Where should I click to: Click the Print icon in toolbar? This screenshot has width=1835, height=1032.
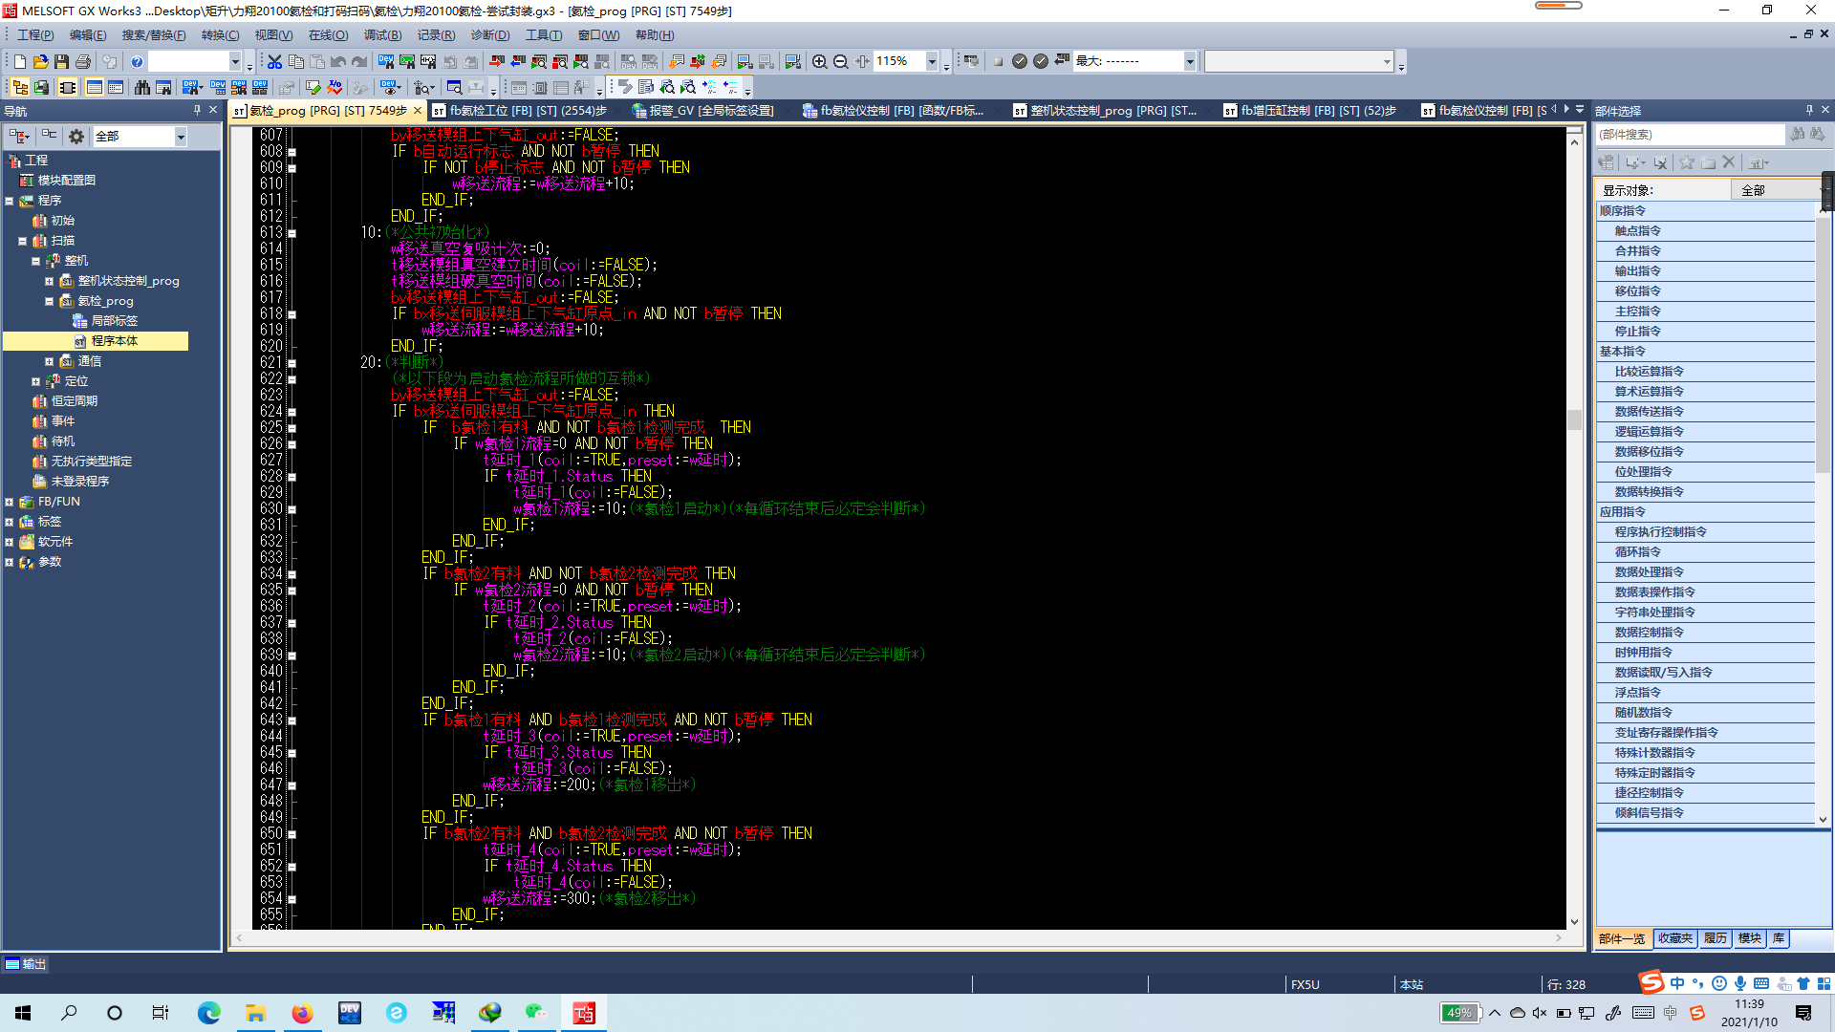[x=83, y=61]
